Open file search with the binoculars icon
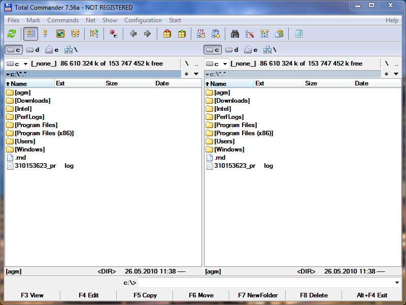The width and height of the screenshot is (406, 305). point(235,34)
